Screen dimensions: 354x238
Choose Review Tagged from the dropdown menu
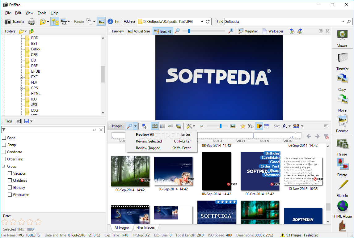click(x=161, y=148)
